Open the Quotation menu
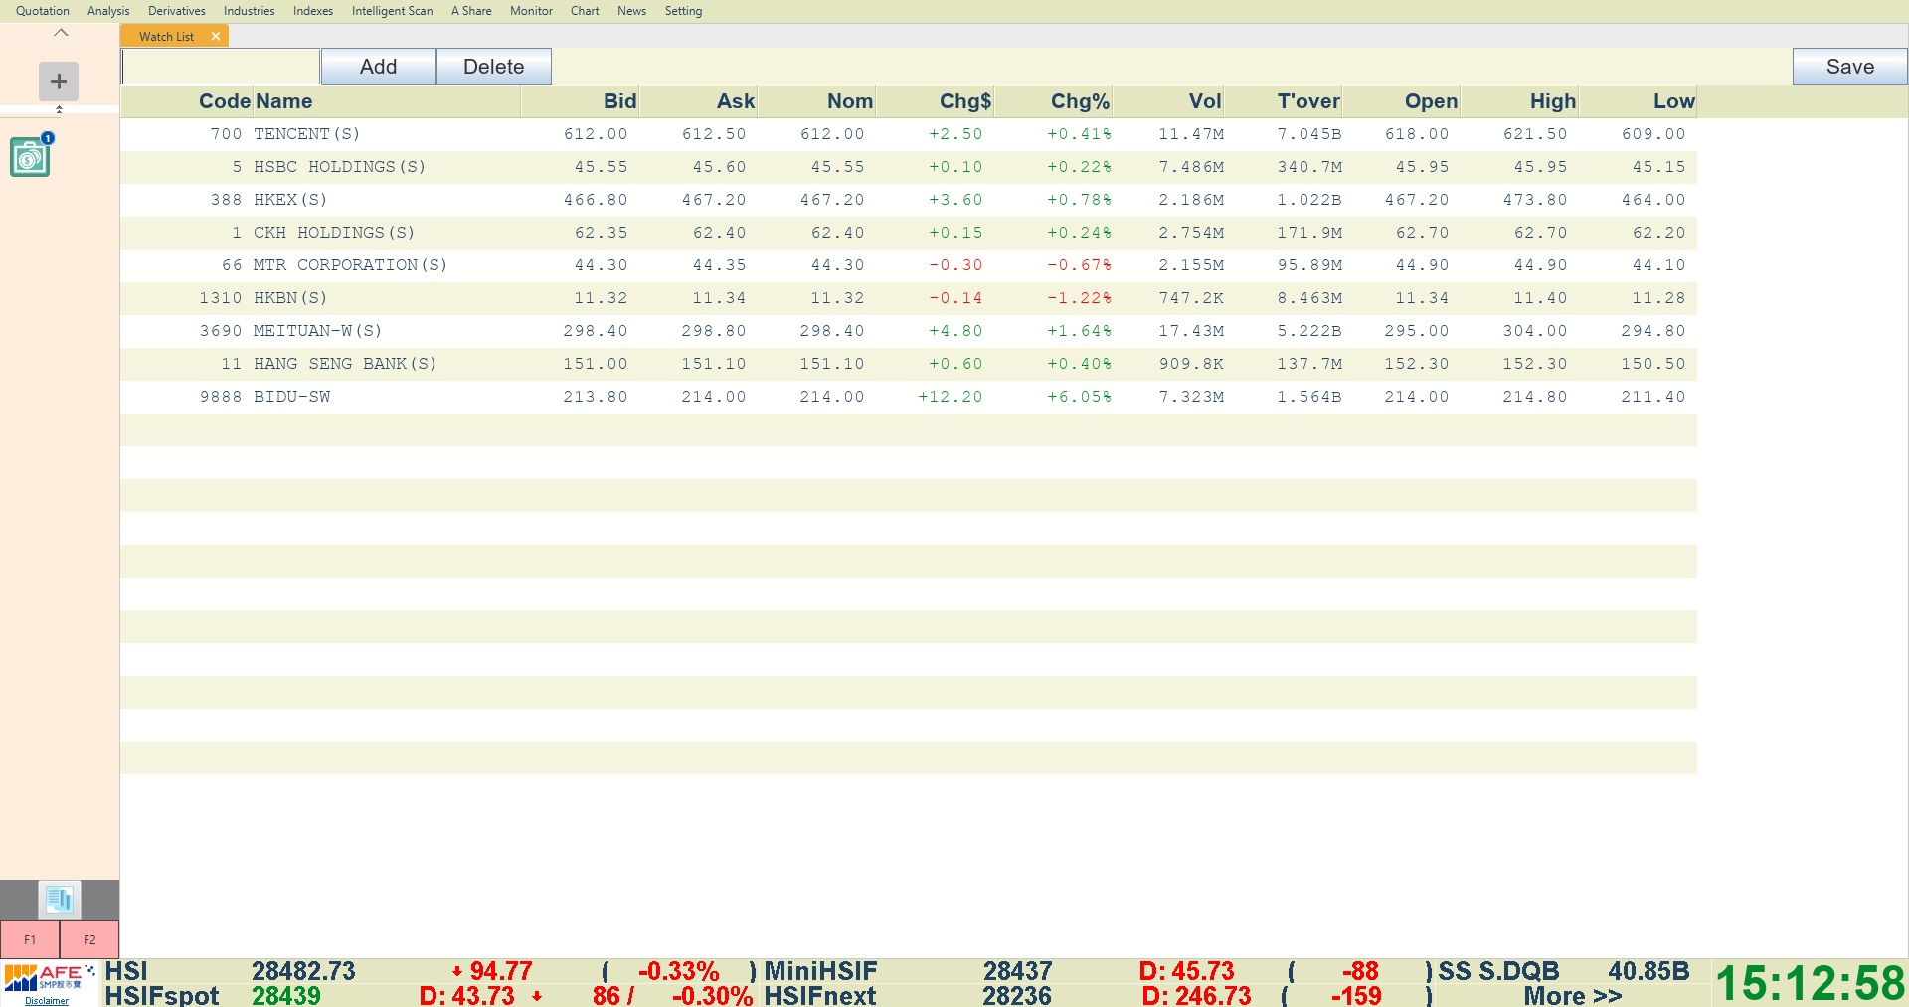The width and height of the screenshot is (1909, 1007). [x=43, y=11]
